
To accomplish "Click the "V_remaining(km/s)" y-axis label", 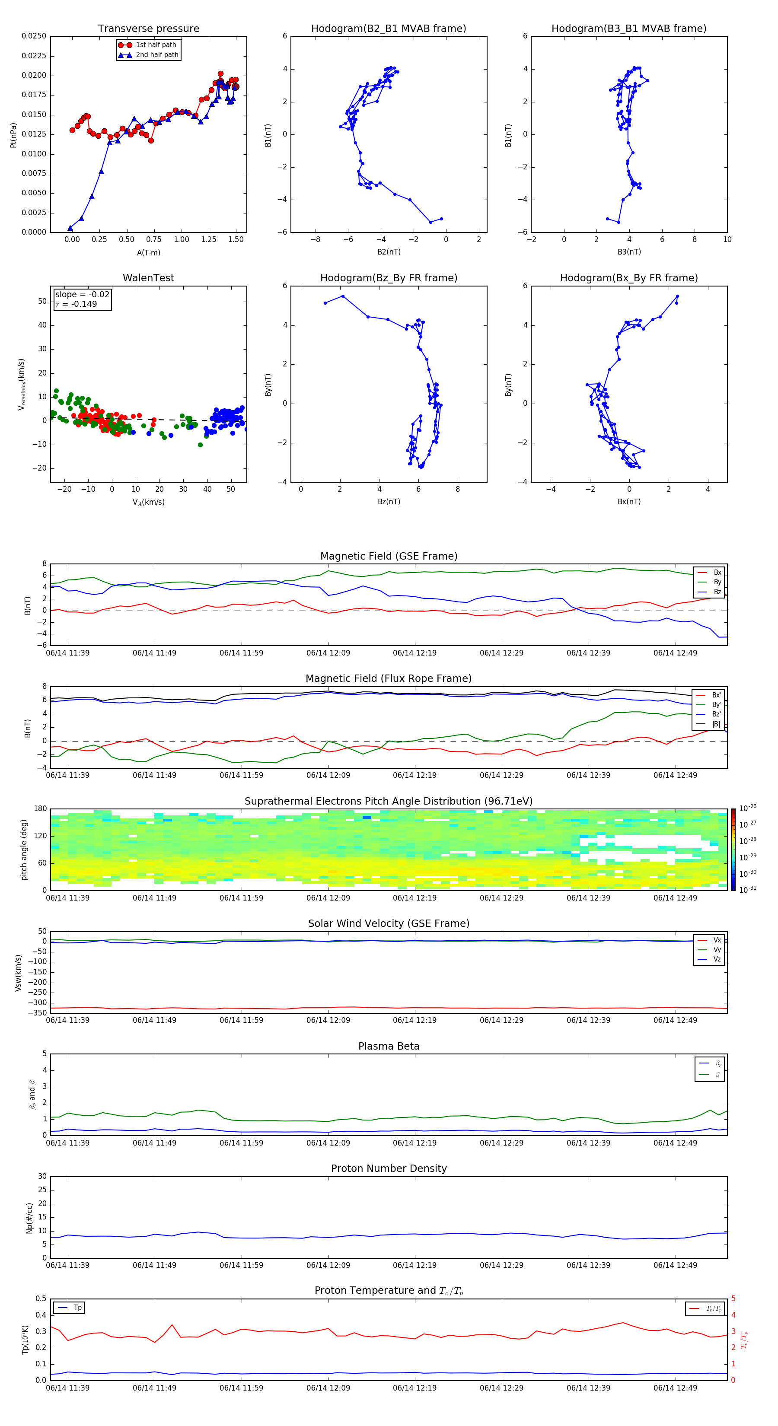I will coord(22,384).
